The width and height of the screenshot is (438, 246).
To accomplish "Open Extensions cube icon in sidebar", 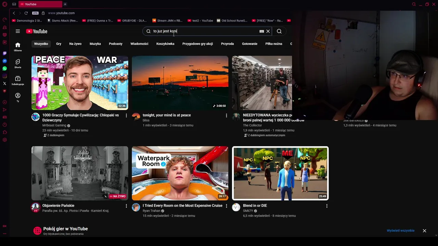I will pyautogui.click(x=5, y=132).
